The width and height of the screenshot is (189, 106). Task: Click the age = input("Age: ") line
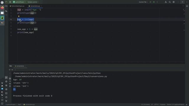tap(29, 10)
